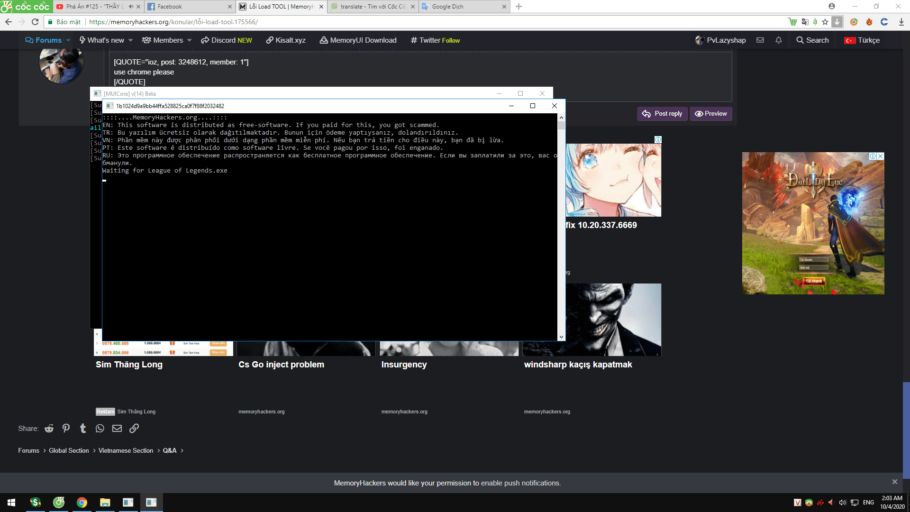Go to Global Section breadcrumb
This screenshot has width=910, height=512.
(x=69, y=451)
